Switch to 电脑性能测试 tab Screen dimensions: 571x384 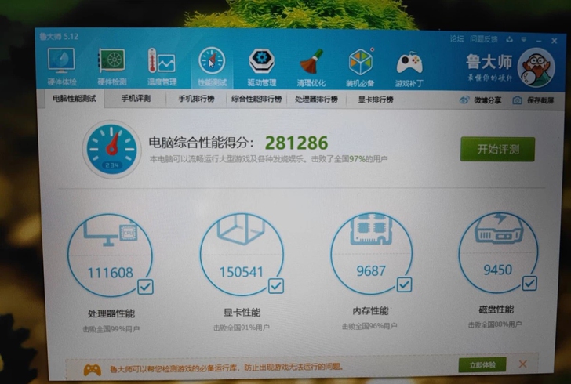pos(75,99)
